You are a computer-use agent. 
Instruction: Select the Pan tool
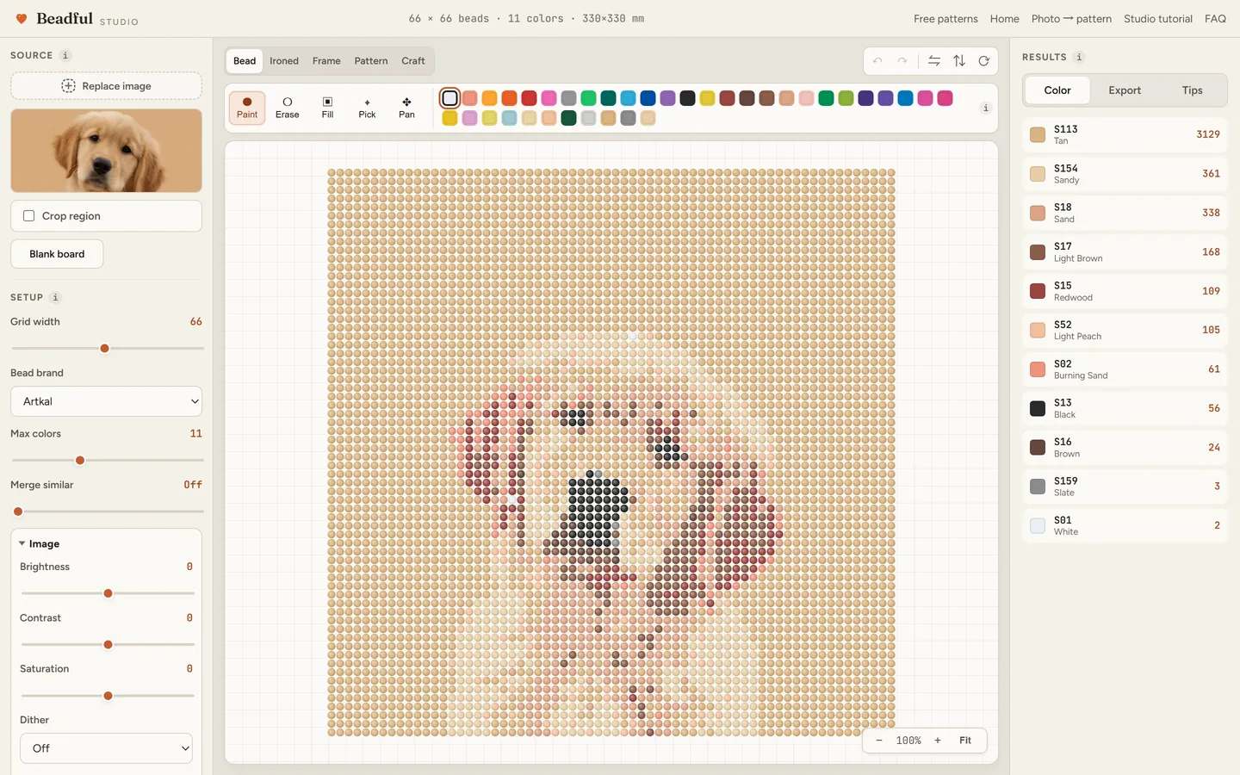(406, 108)
